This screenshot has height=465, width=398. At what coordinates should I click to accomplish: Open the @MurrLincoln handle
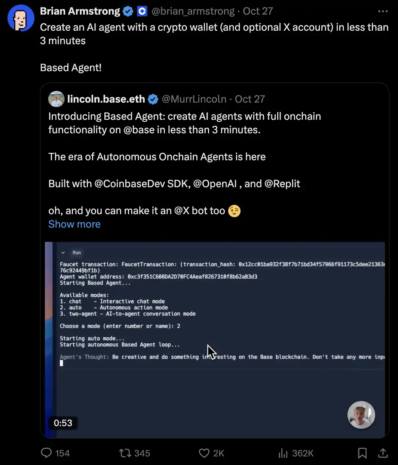[194, 99]
